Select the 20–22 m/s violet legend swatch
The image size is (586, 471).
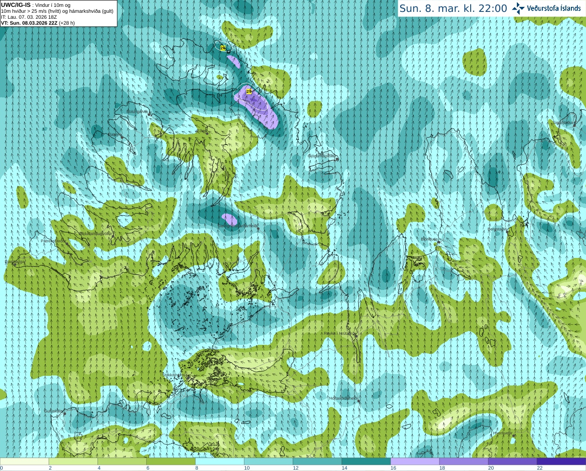point(512,461)
